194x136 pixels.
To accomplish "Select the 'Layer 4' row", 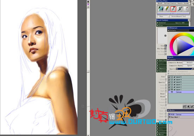I will [x=181, y=80].
